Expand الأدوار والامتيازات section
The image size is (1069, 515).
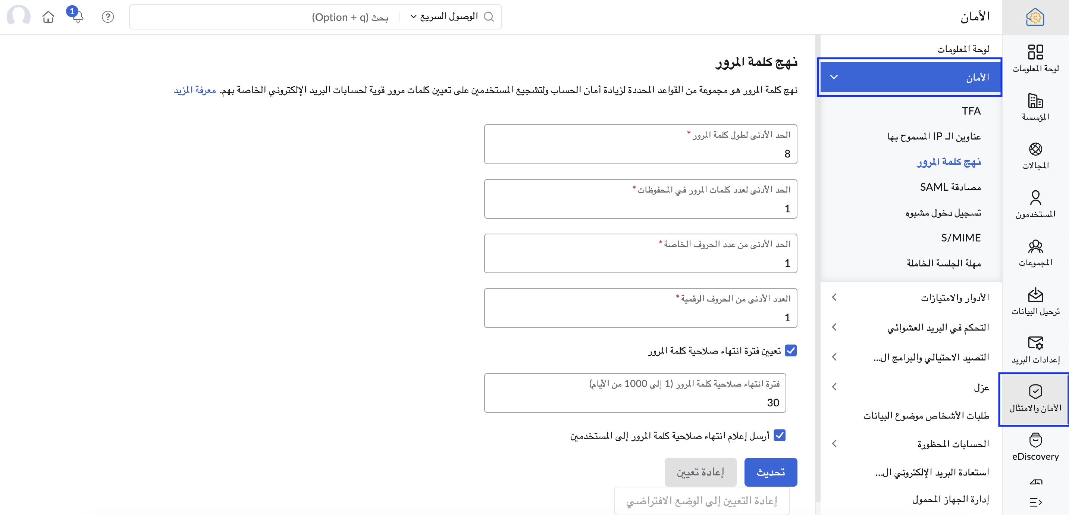834,297
